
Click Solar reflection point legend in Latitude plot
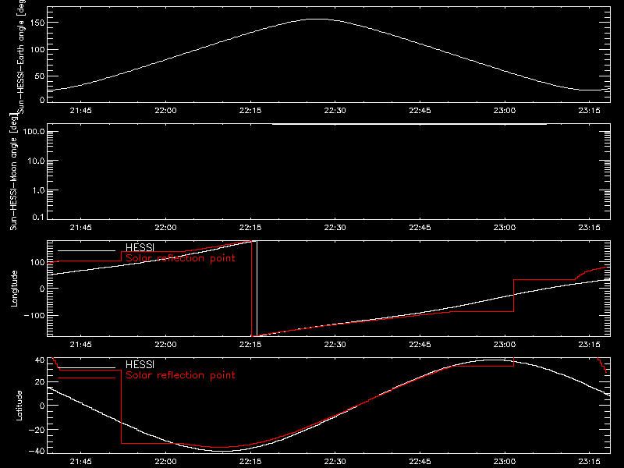click(x=180, y=375)
